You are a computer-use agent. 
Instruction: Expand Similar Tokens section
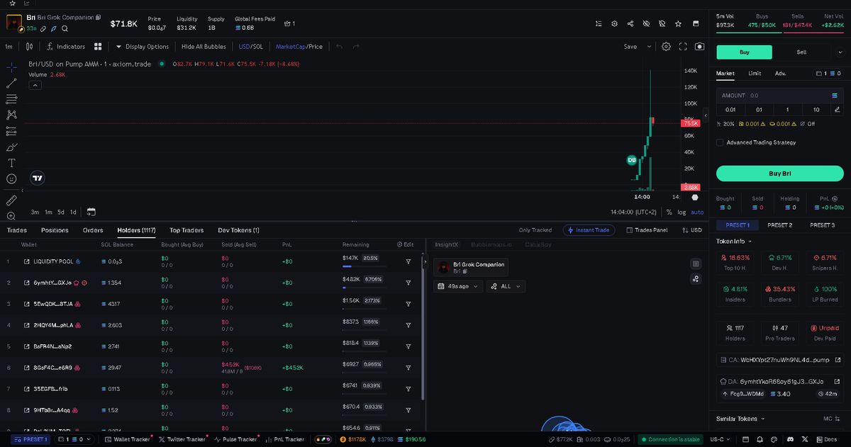[740, 419]
